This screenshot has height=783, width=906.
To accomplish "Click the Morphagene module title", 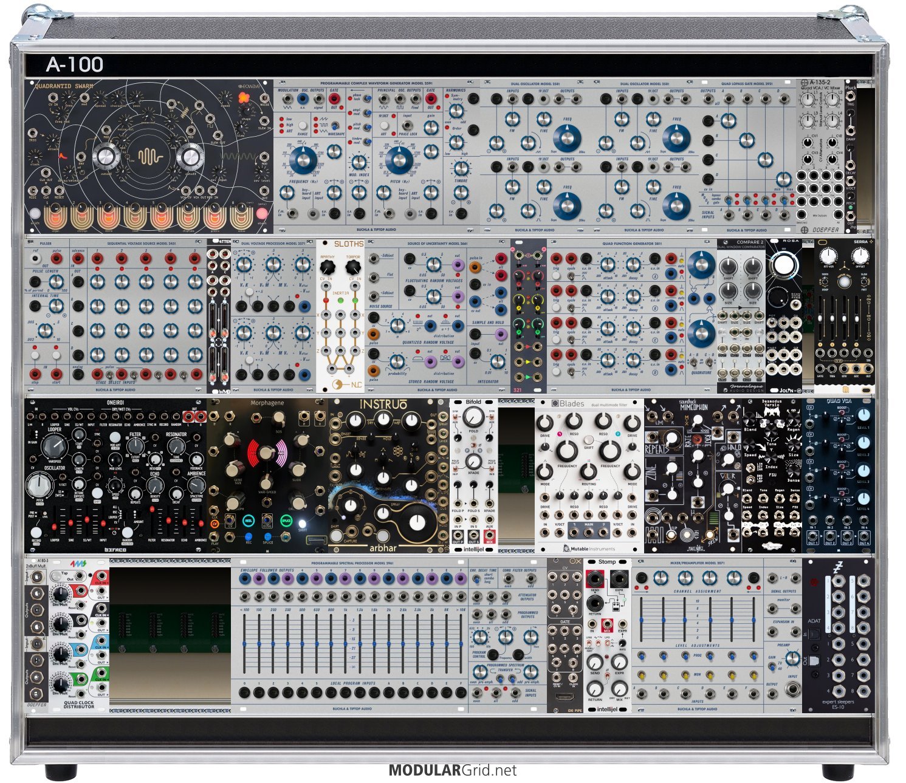I will [268, 403].
